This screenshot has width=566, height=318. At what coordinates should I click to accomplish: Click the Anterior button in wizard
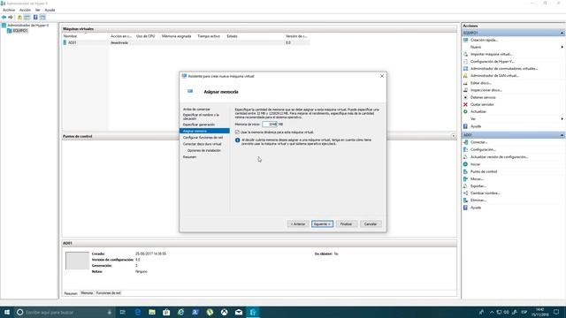pyautogui.click(x=298, y=224)
